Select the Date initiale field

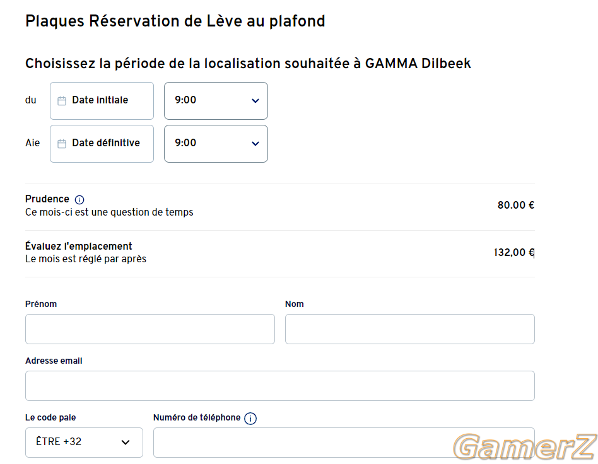coord(102,101)
